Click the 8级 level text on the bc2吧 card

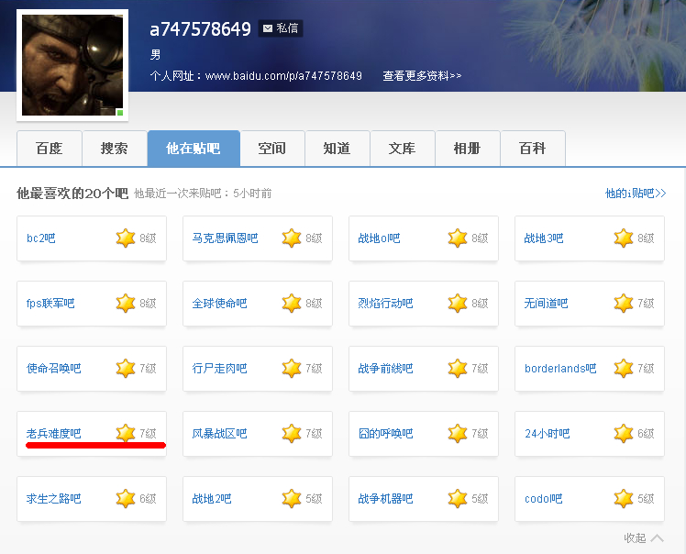click(x=148, y=238)
